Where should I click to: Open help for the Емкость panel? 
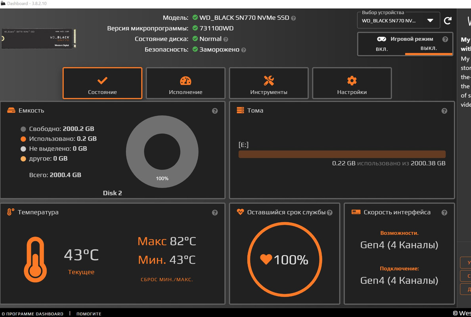[x=215, y=111]
